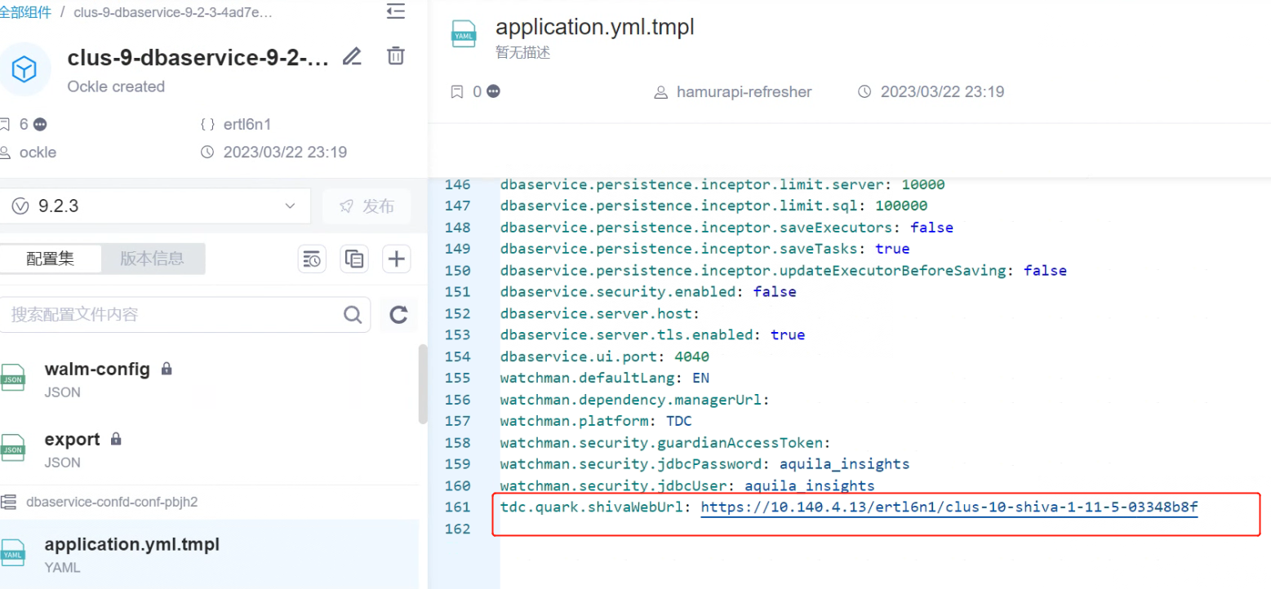1271x589 pixels.
Task: Select the export JSON file
Action: pos(209,449)
